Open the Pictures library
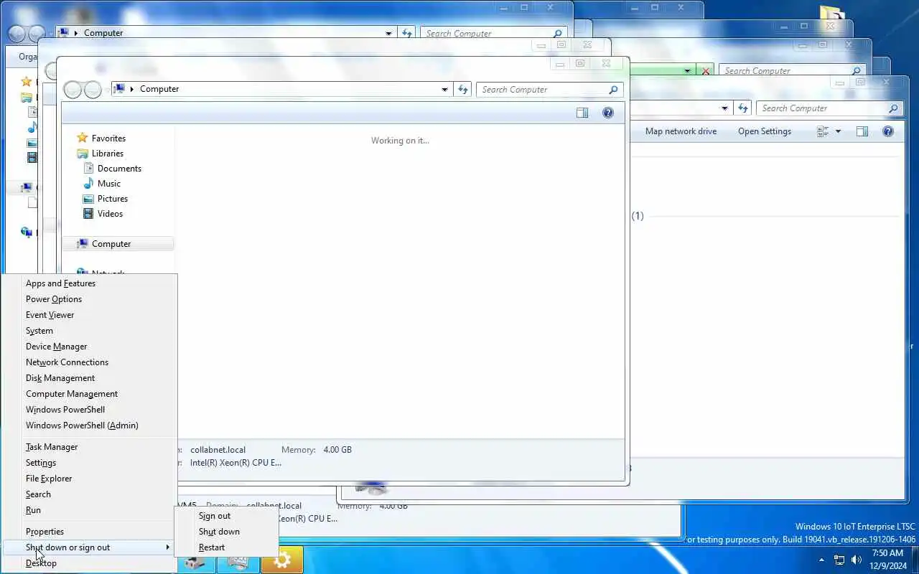The height and width of the screenshot is (574, 919). coord(113,198)
